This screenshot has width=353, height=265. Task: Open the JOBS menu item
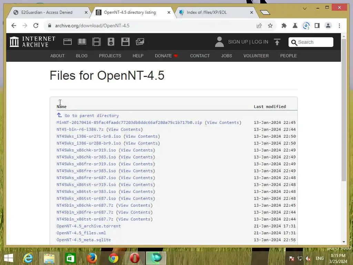tap(226, 56)
